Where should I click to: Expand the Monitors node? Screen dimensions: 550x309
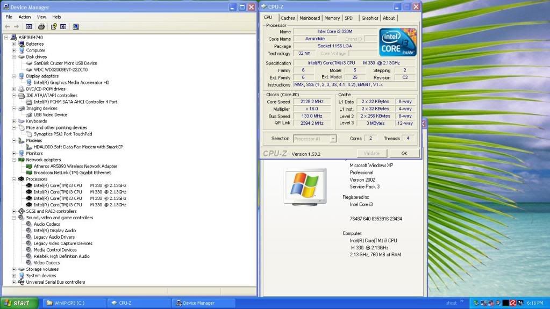tap(13, 153)
